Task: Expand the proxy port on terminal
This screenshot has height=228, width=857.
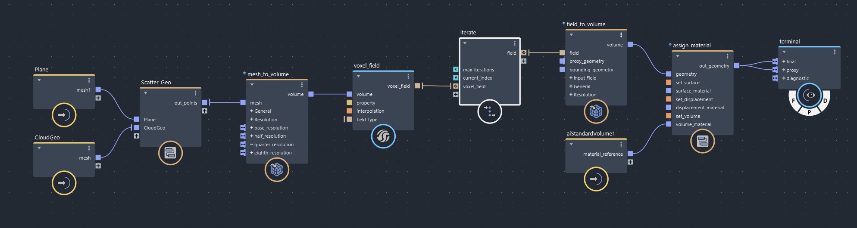Action: 784,70
